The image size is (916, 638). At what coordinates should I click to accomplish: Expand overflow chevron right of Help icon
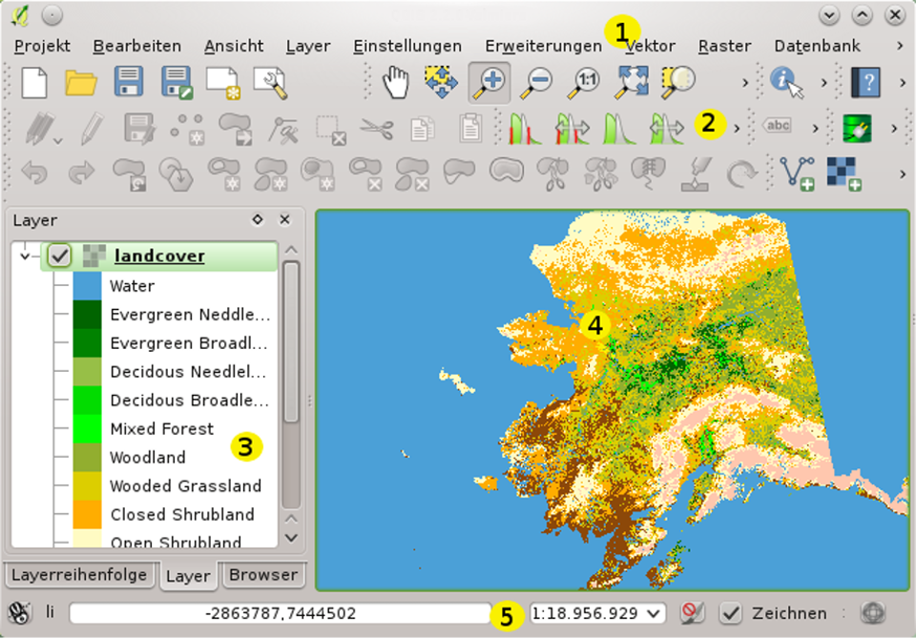coord(903,83)
